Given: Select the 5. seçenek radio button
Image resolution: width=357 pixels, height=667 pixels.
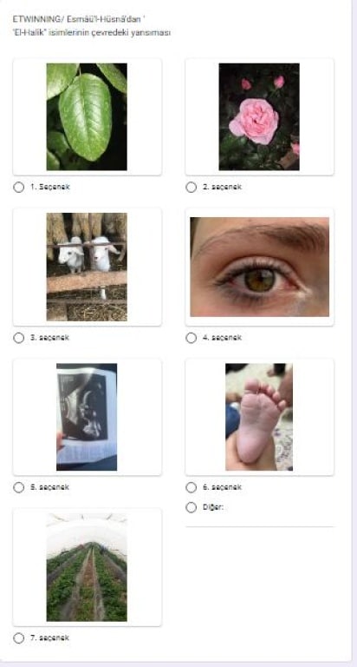Looking at the screenshot, I should click(19, 487).
